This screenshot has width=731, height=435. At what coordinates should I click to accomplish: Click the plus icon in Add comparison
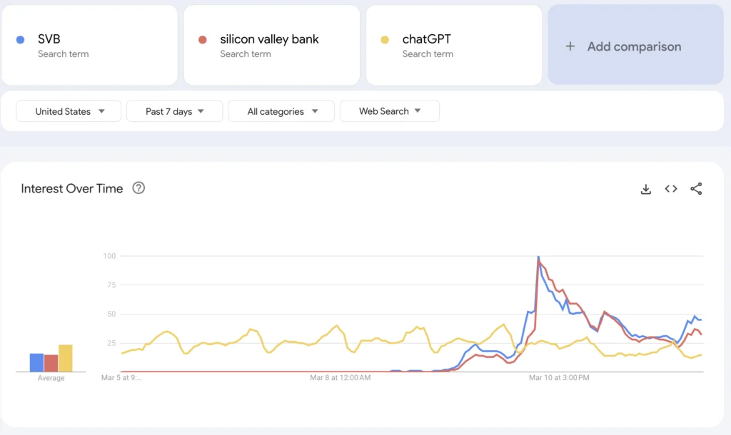[x=570, y=46]
